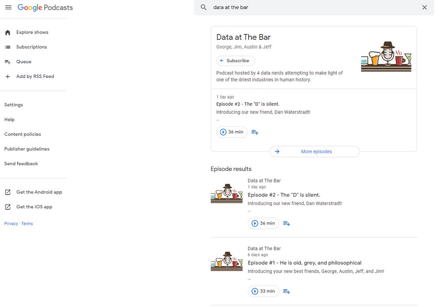Subscribe to Data at The Bar
Viewport: 442px width, 307px height.
click(x=235, y=61)
